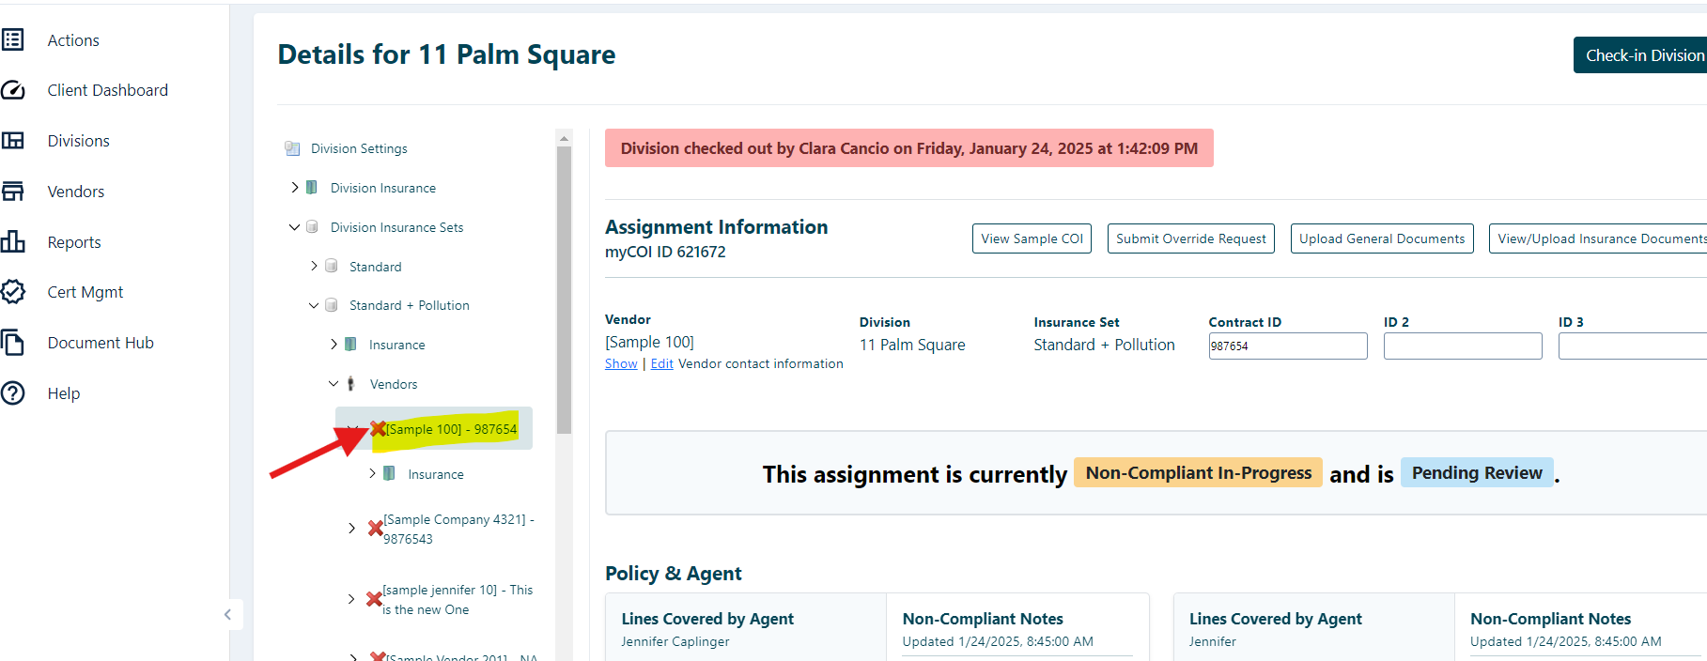Click the Edit vendor contact link
1707x661 pixels.
pos(661,364)
